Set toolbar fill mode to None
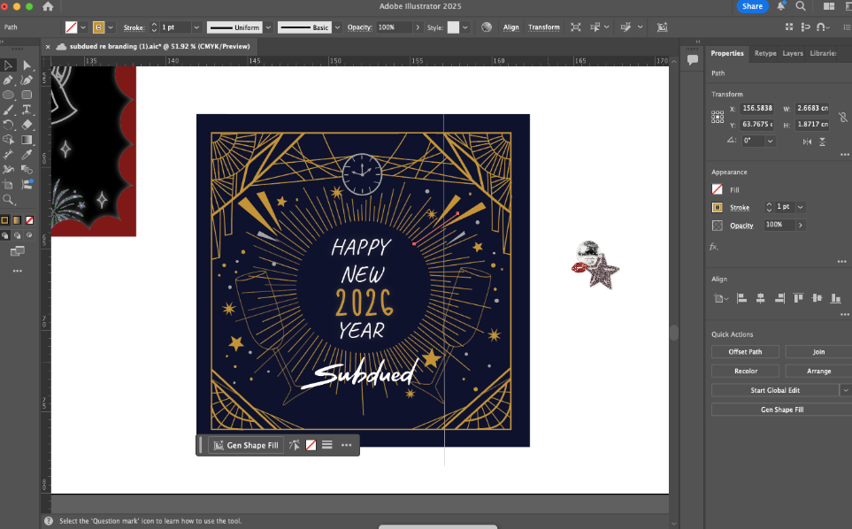852x529 pixels. pyautogui.click(x=30, y=220)
